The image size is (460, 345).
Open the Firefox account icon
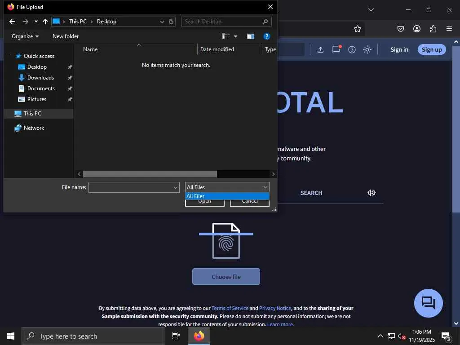point(416,29)
